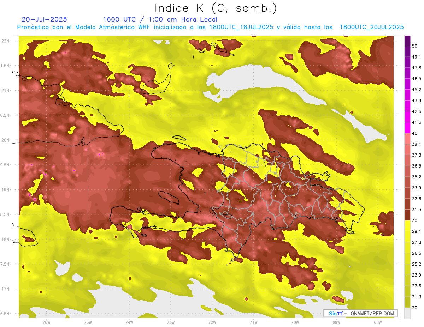Click the legend value 21.3

click(416, 297)
